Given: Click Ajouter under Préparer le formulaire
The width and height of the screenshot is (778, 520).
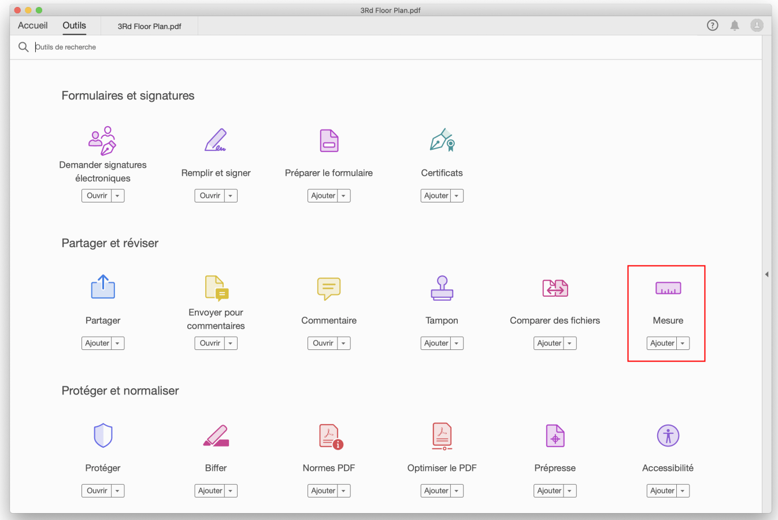Looking at the screenshot, I should pos(323,196).
